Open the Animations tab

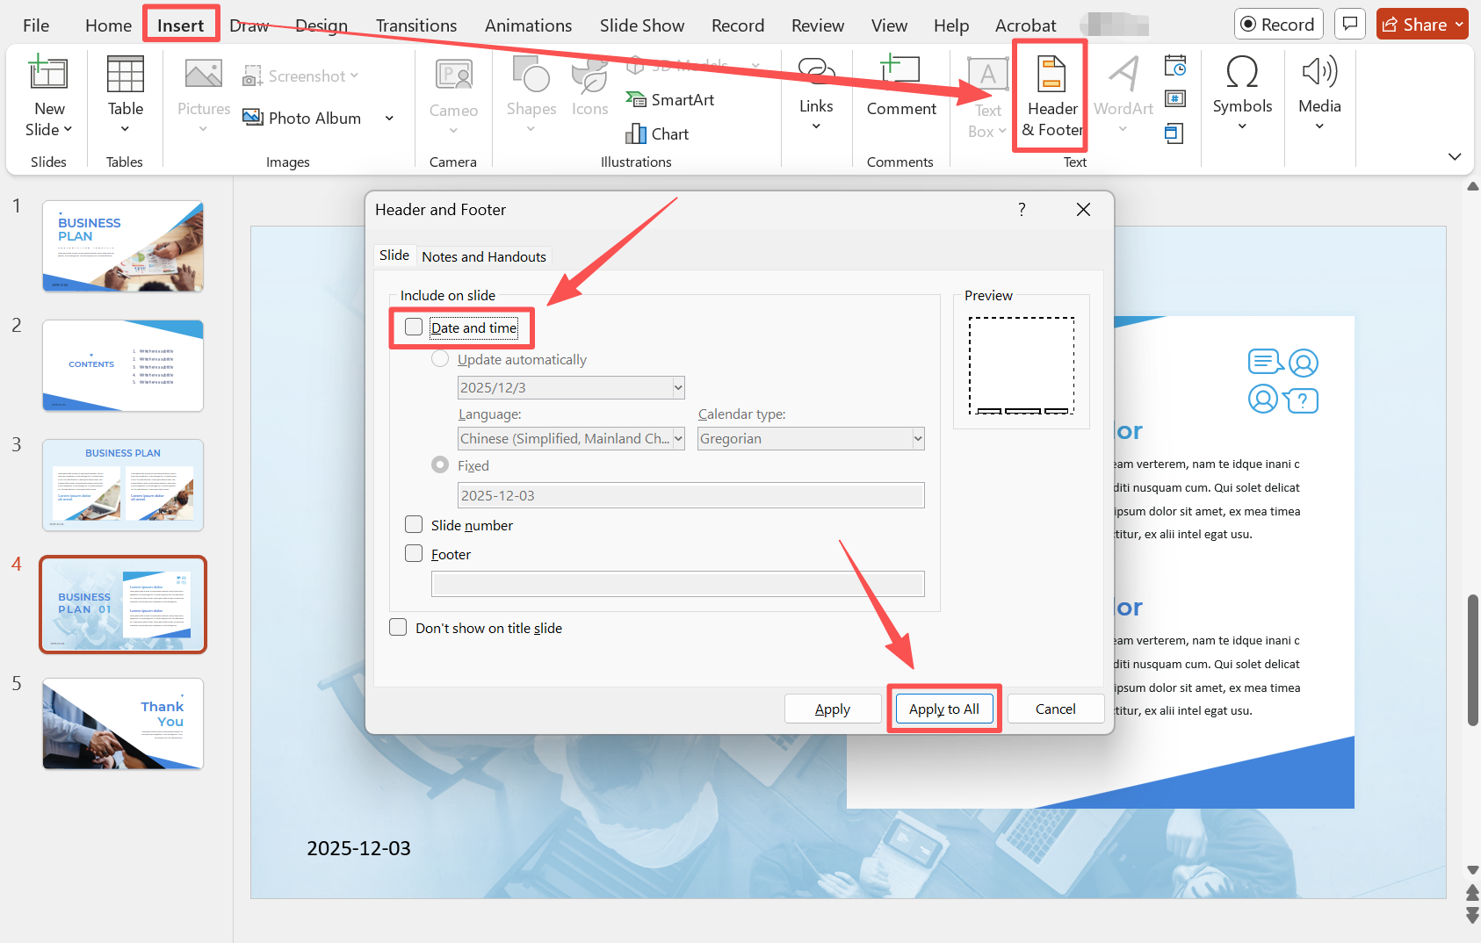point(528,25)
